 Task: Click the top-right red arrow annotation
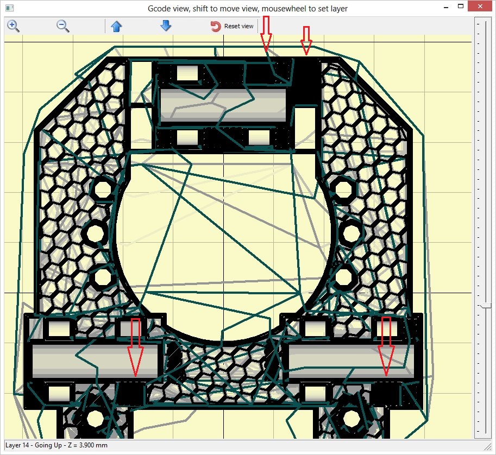pos(306,40)
